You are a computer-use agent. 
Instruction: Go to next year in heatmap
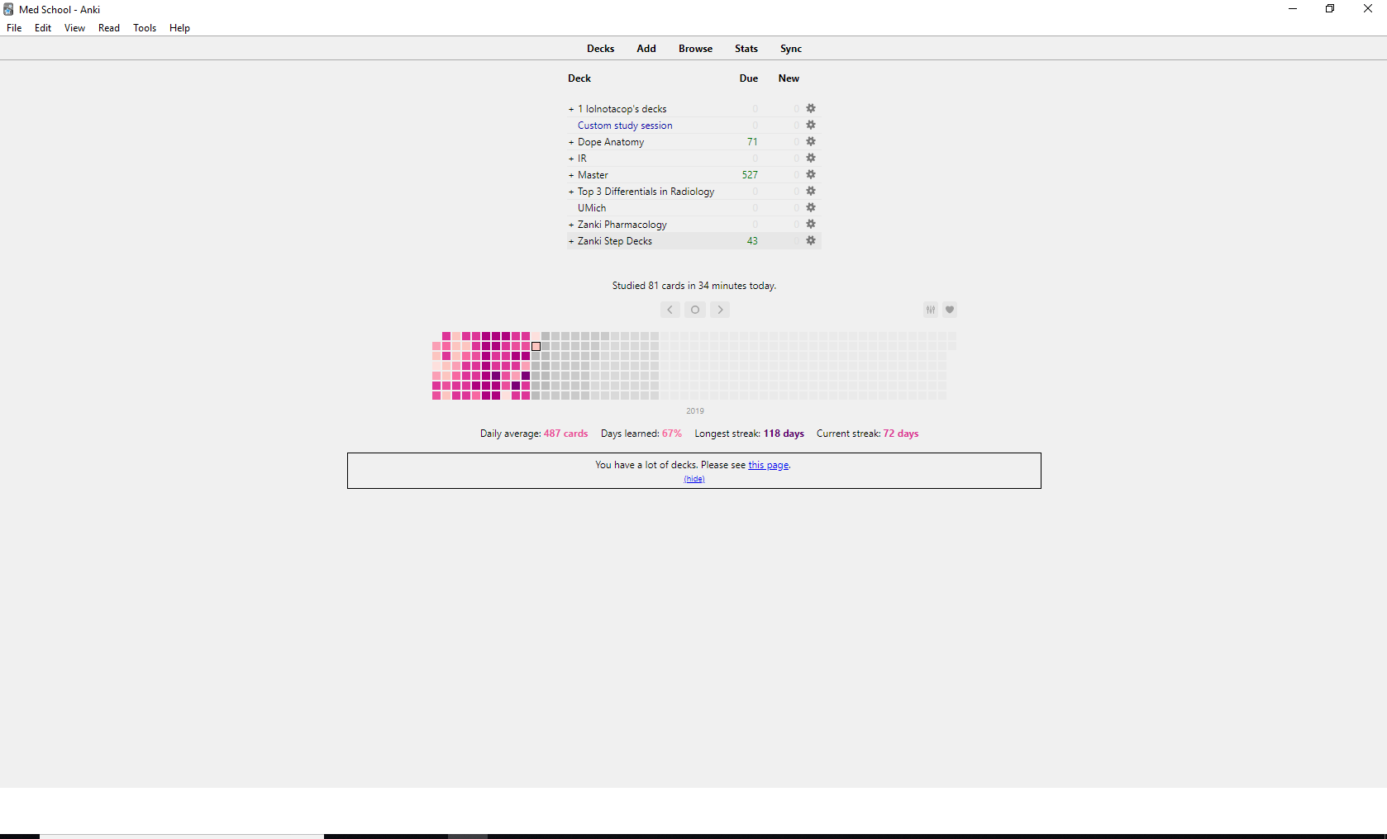(720, 310)
